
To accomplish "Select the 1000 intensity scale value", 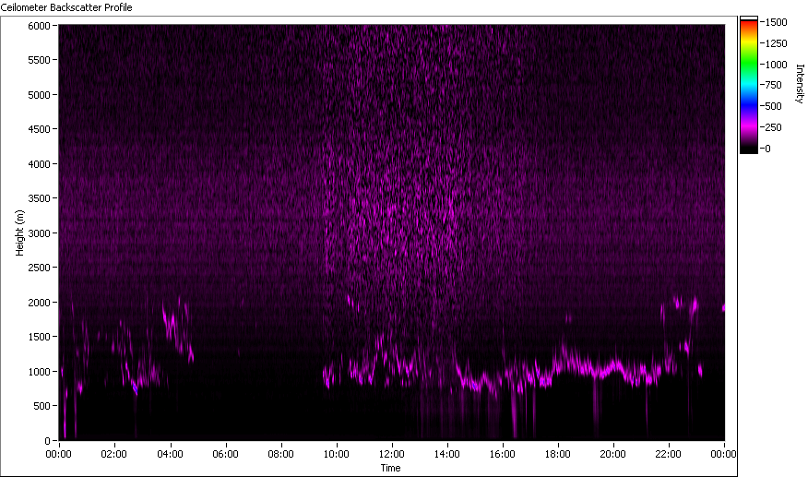I will click(x=776, y=65).
